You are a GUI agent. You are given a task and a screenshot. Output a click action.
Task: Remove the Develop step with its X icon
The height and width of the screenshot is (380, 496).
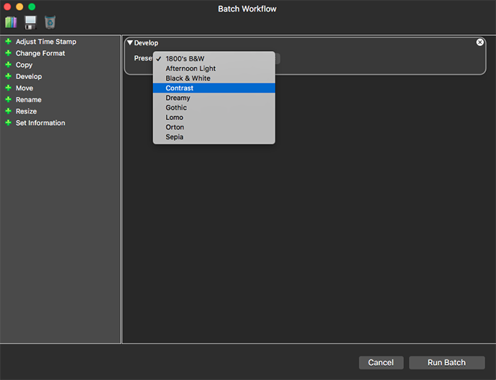(x=480, y=42)
